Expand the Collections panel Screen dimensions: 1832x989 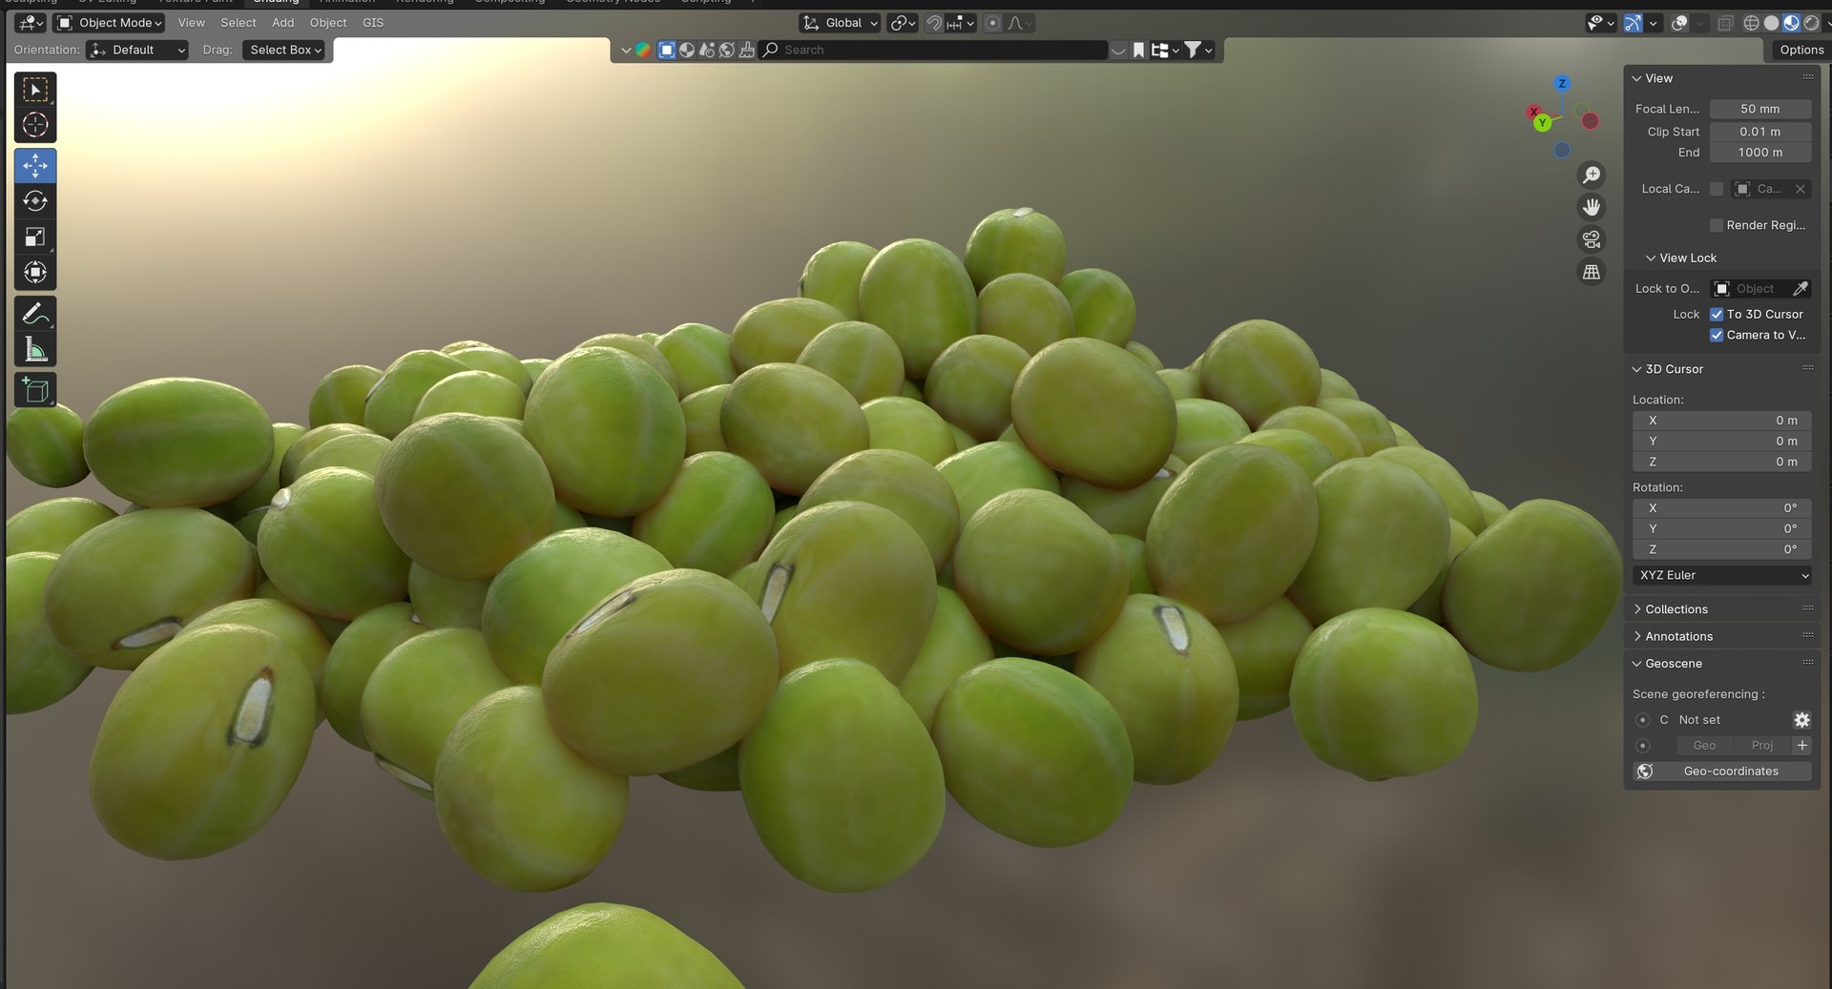click(1676, 609)
